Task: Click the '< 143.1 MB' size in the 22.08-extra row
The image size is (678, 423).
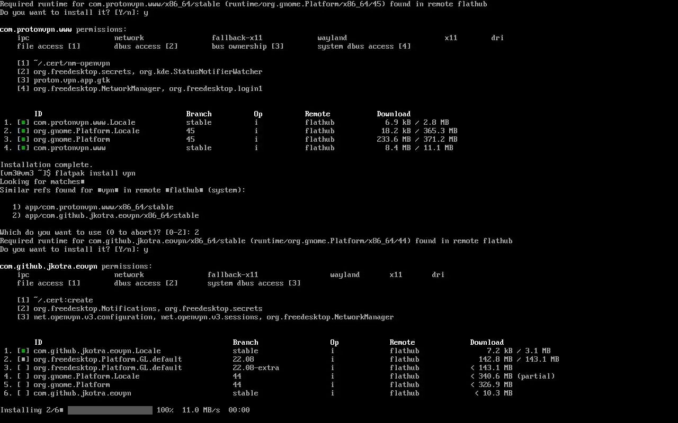Action: [x=492, y=368]
